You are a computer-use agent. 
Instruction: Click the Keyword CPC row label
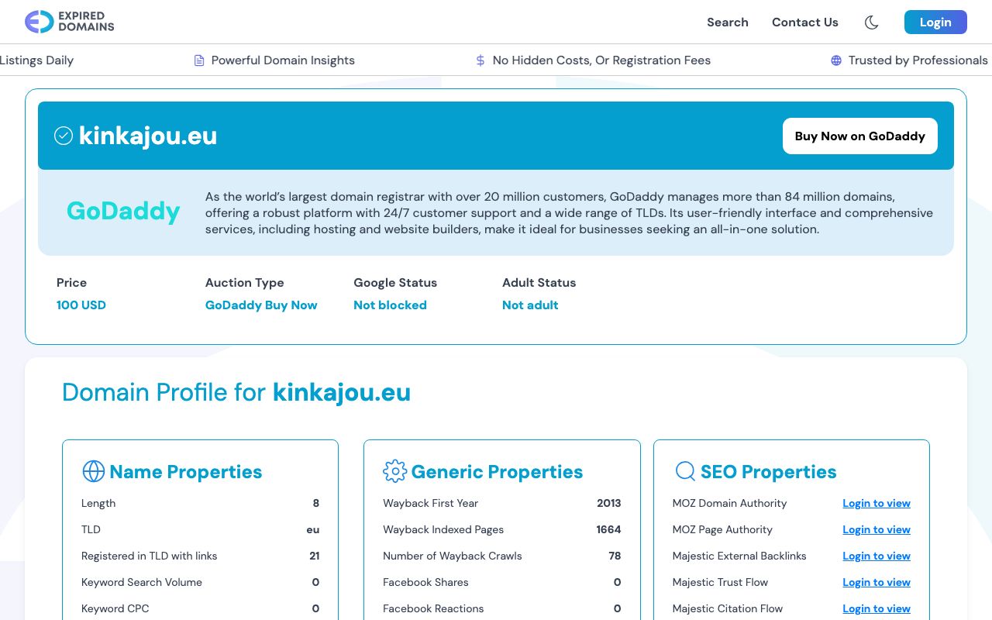(115, 608)
